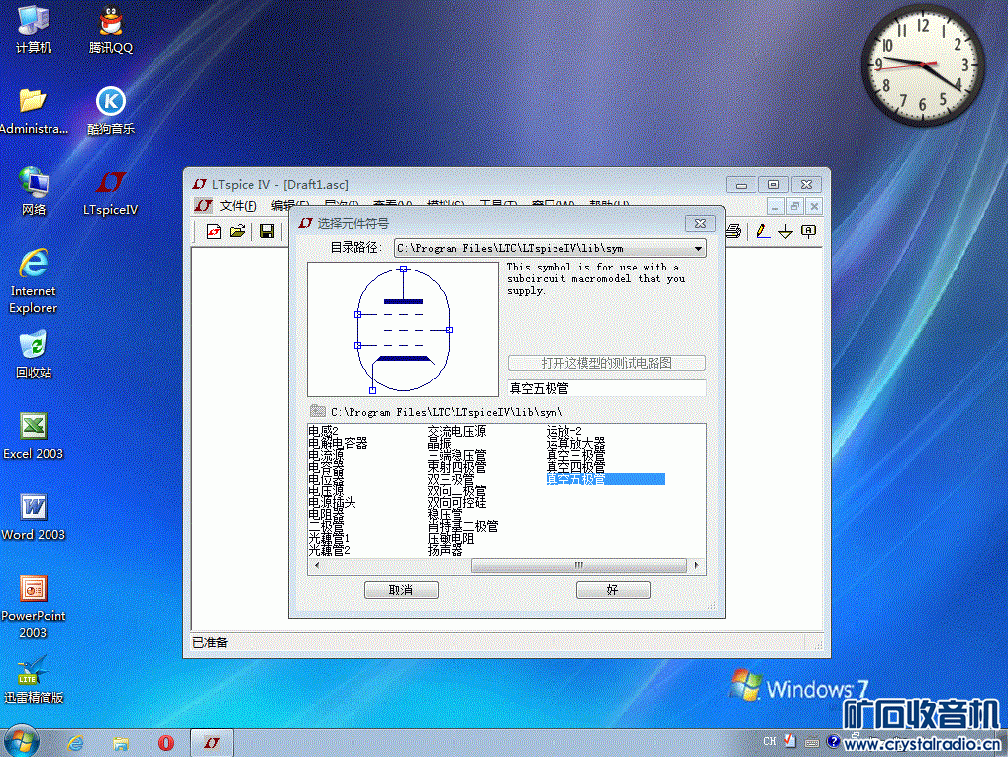
Task: Click the Open file toolbar icon
Action: (x=238, y=231)
